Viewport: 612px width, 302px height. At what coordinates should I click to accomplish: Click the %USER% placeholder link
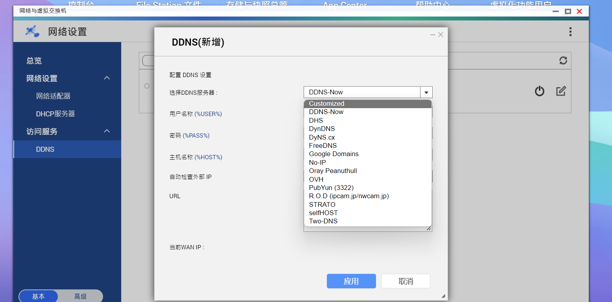click(208, 114)
